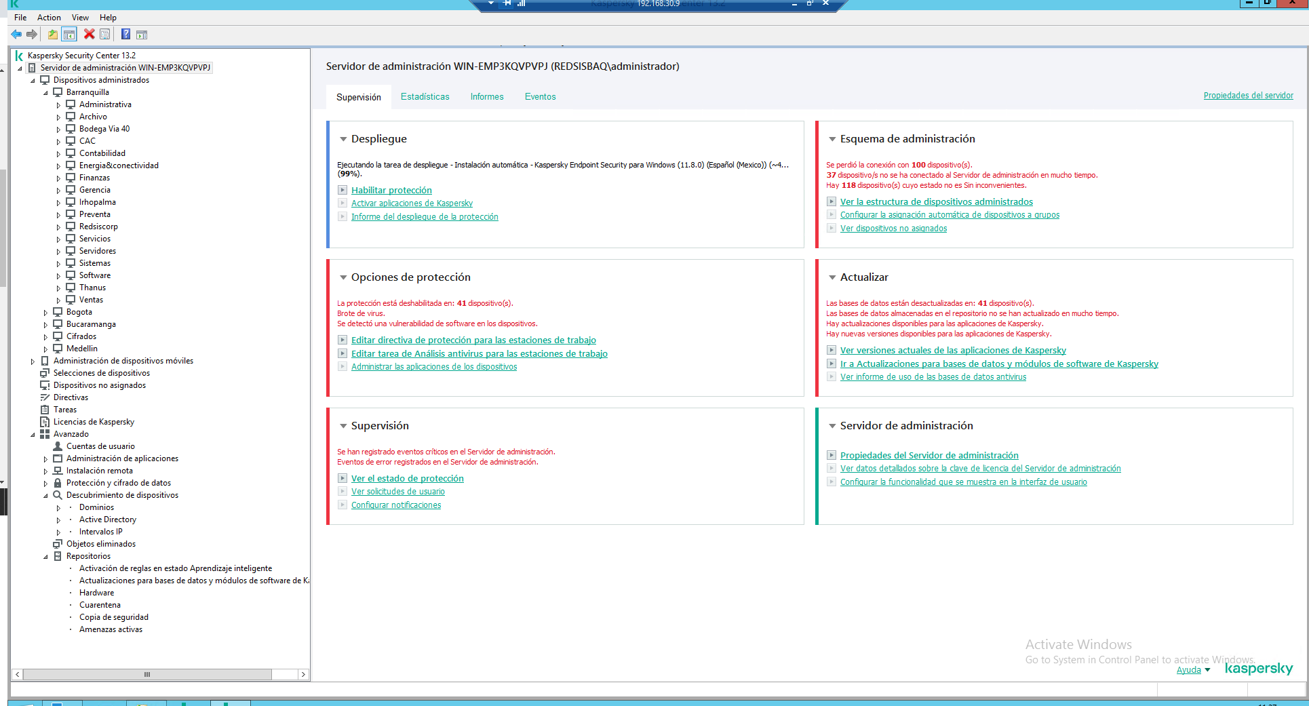Select Active Directory in the tree

(x=108, y=519)
